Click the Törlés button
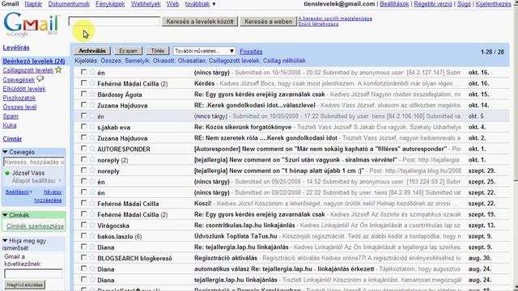Screen dimensions: 518x291 tap(158, 51)
